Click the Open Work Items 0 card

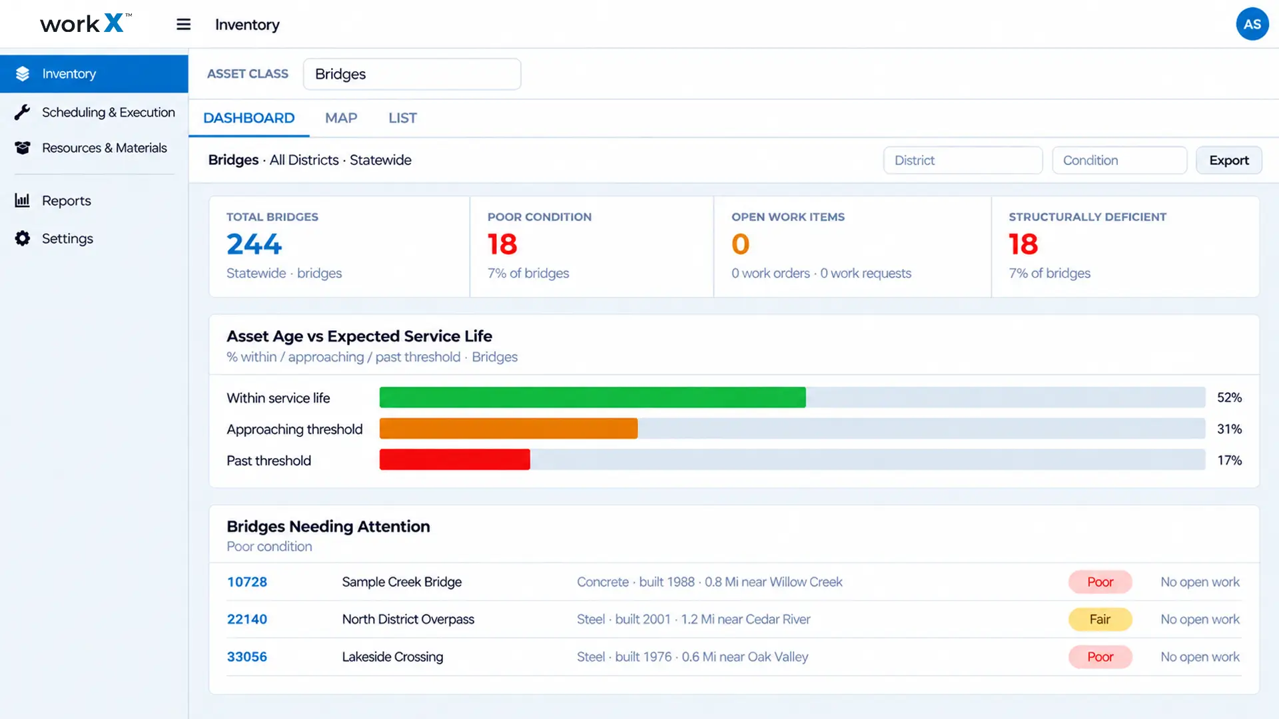(853, 246)
